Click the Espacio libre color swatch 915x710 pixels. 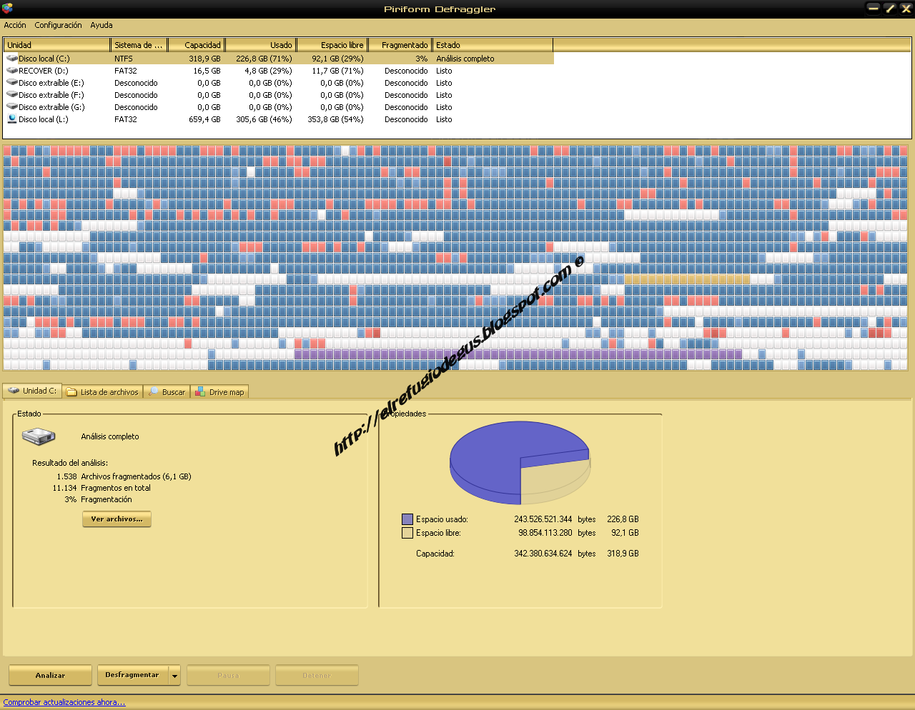(x=407, y=533)
